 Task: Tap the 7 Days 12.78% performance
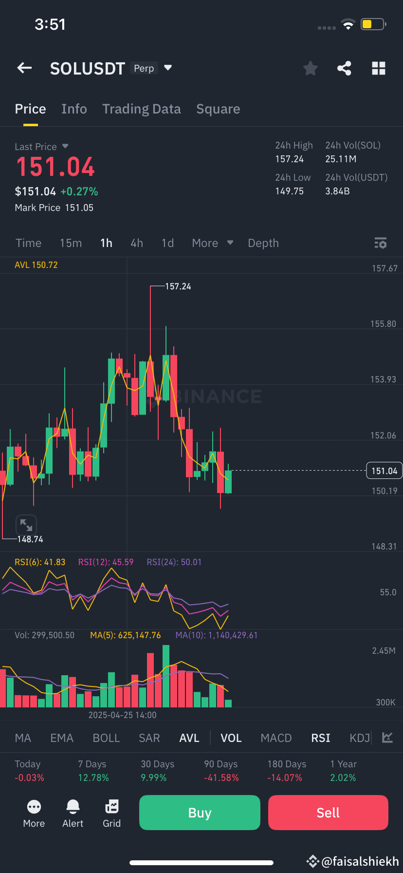[93, 771]
